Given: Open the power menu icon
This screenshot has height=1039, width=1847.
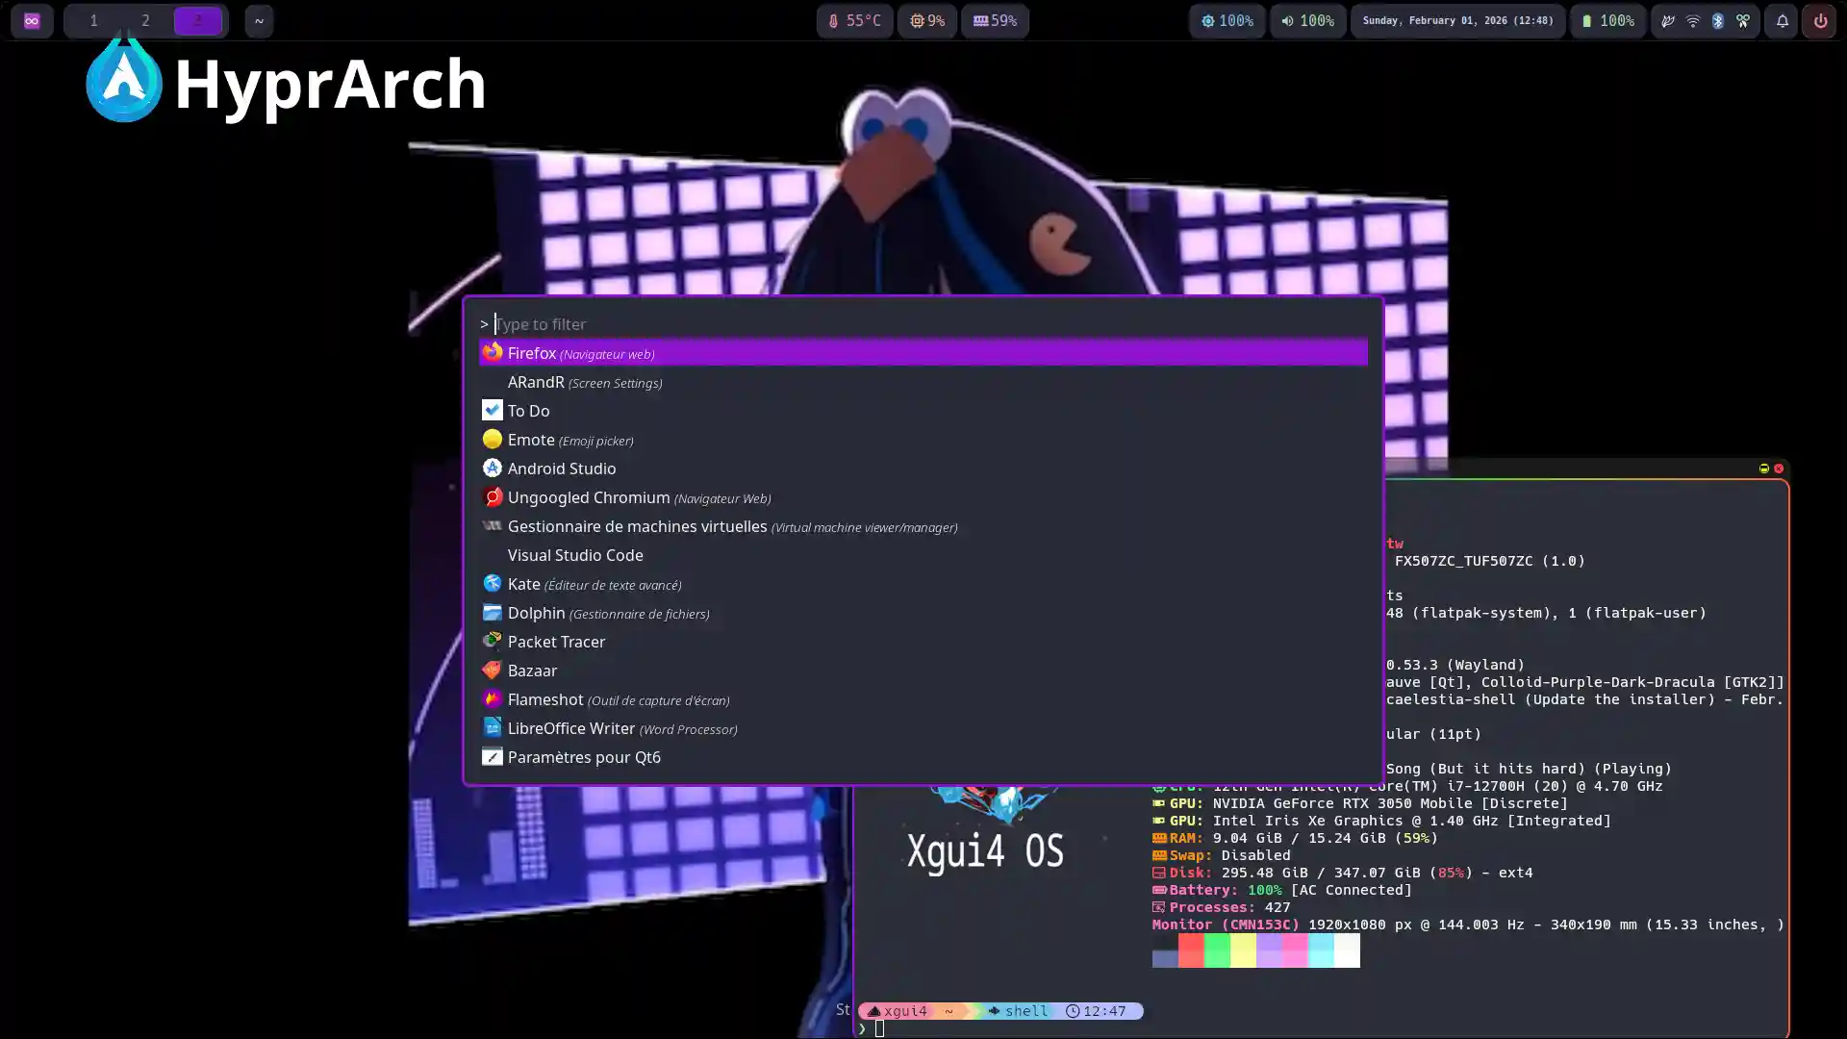Looking at the screenshot, I should pyautogui.click(x=1819, y=20).
